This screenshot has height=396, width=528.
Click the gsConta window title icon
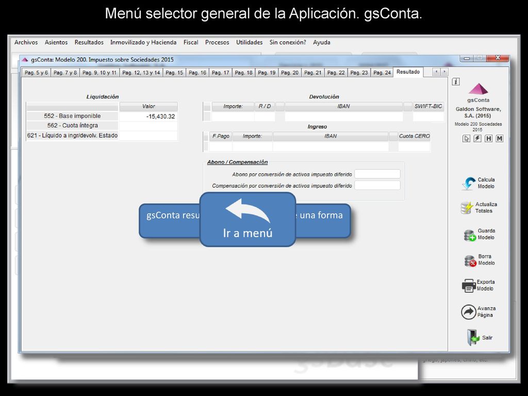(x=25, y=60)
